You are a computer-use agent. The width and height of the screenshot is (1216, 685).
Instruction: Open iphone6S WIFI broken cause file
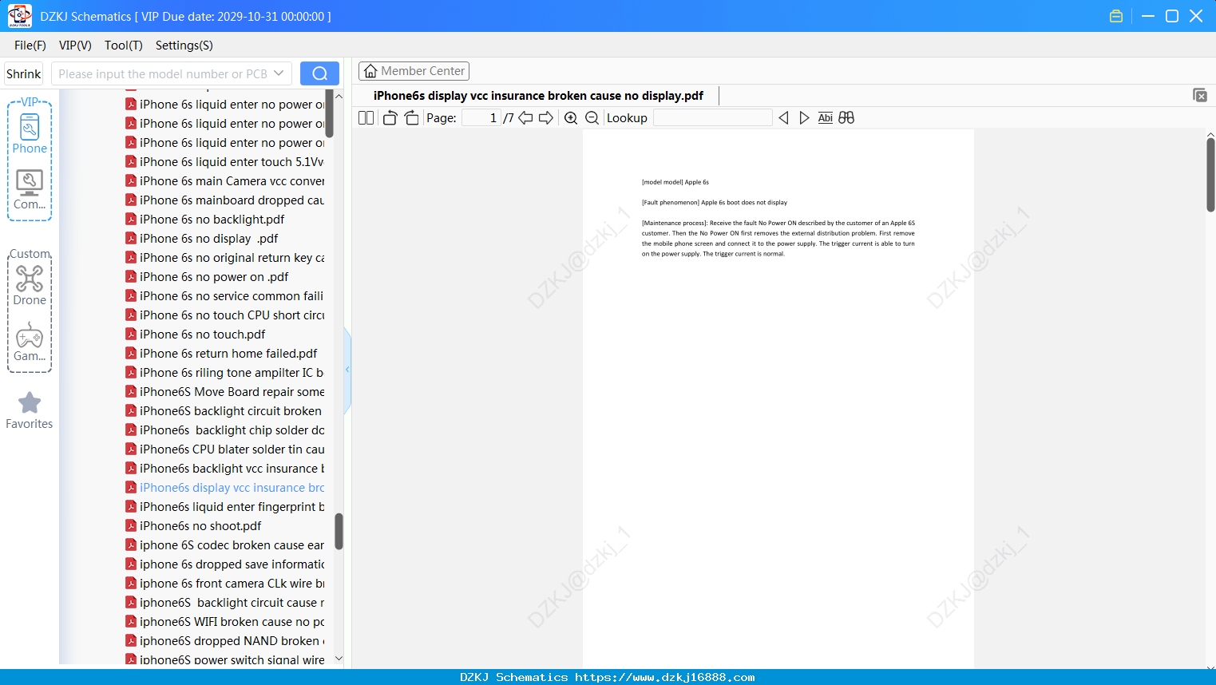232,621
